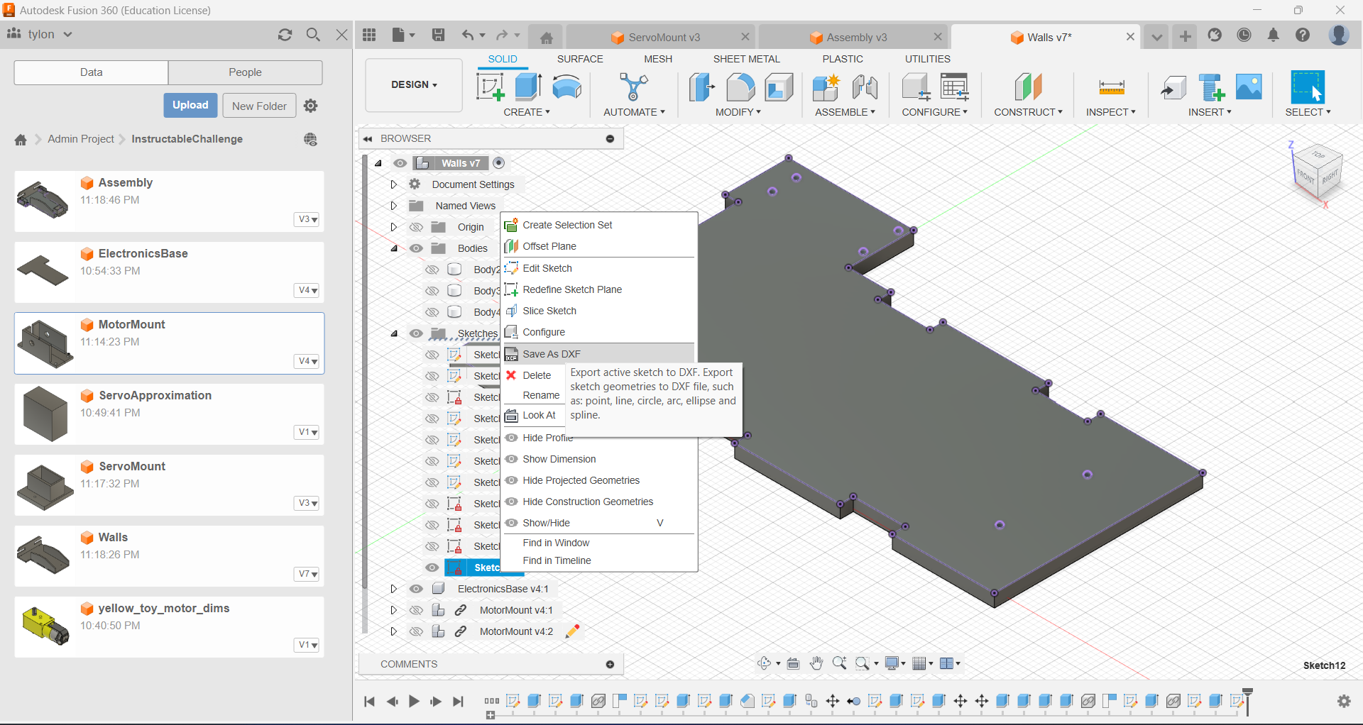Expand Document Settings tree node
The image size is (1363, 725).
click(393, 184)
